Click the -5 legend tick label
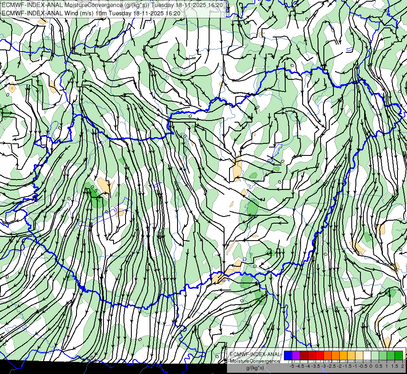 pos(292,366)
